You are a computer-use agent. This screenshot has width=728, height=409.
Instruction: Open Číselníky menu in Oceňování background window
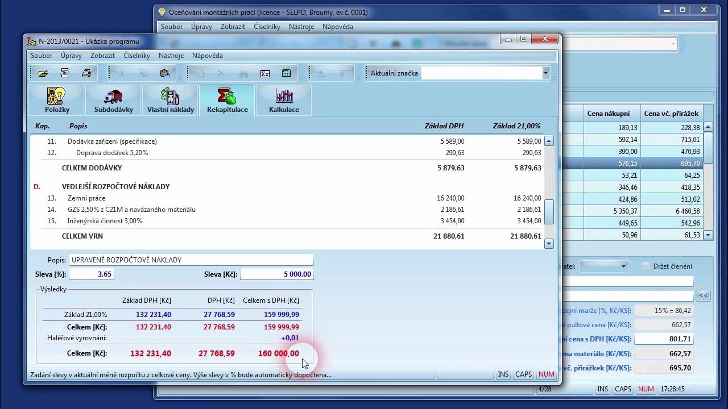(x=267, y=27)
